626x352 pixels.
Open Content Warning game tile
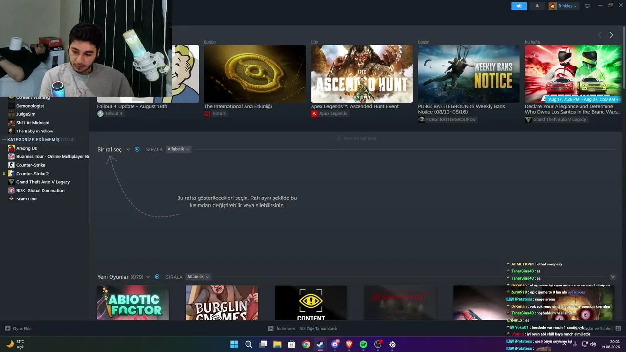tap(311, 303)
